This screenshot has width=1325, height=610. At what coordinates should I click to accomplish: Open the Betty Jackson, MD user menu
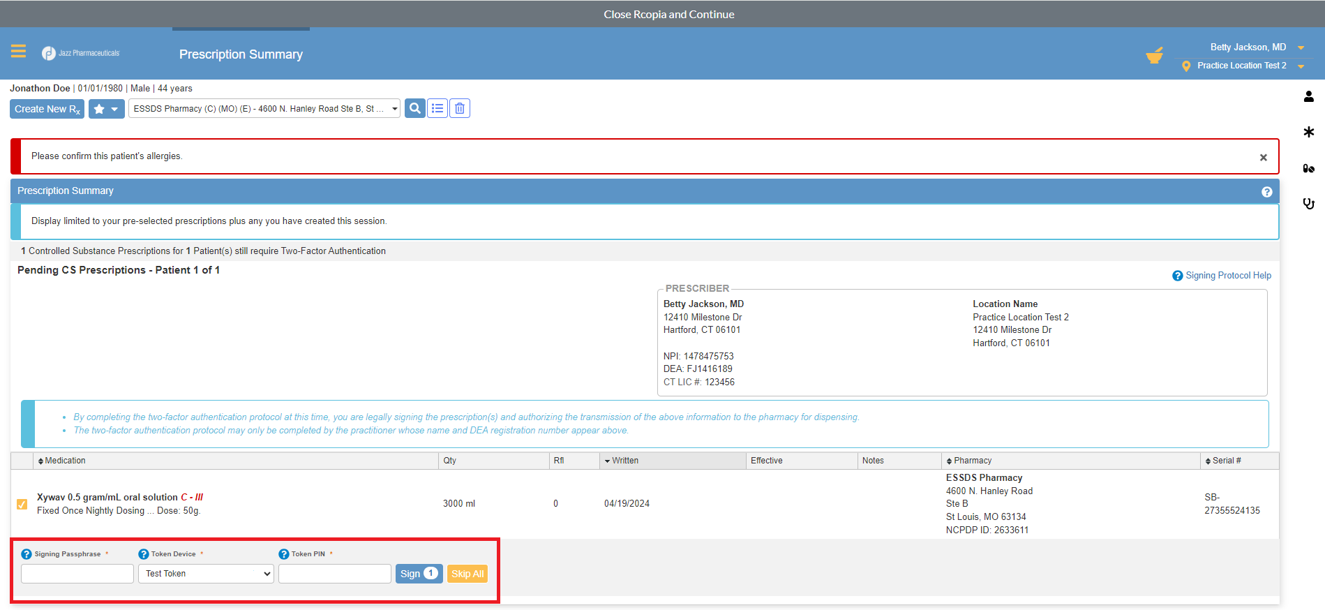[x=1257, y=47]
